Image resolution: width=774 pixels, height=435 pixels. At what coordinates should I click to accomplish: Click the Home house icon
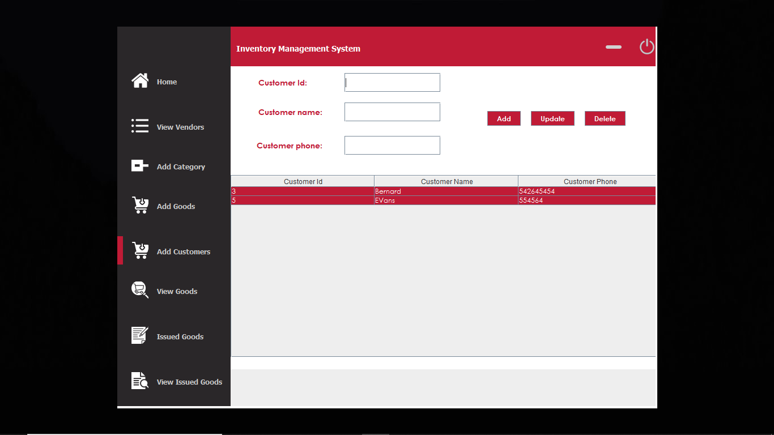coord(140,81)
